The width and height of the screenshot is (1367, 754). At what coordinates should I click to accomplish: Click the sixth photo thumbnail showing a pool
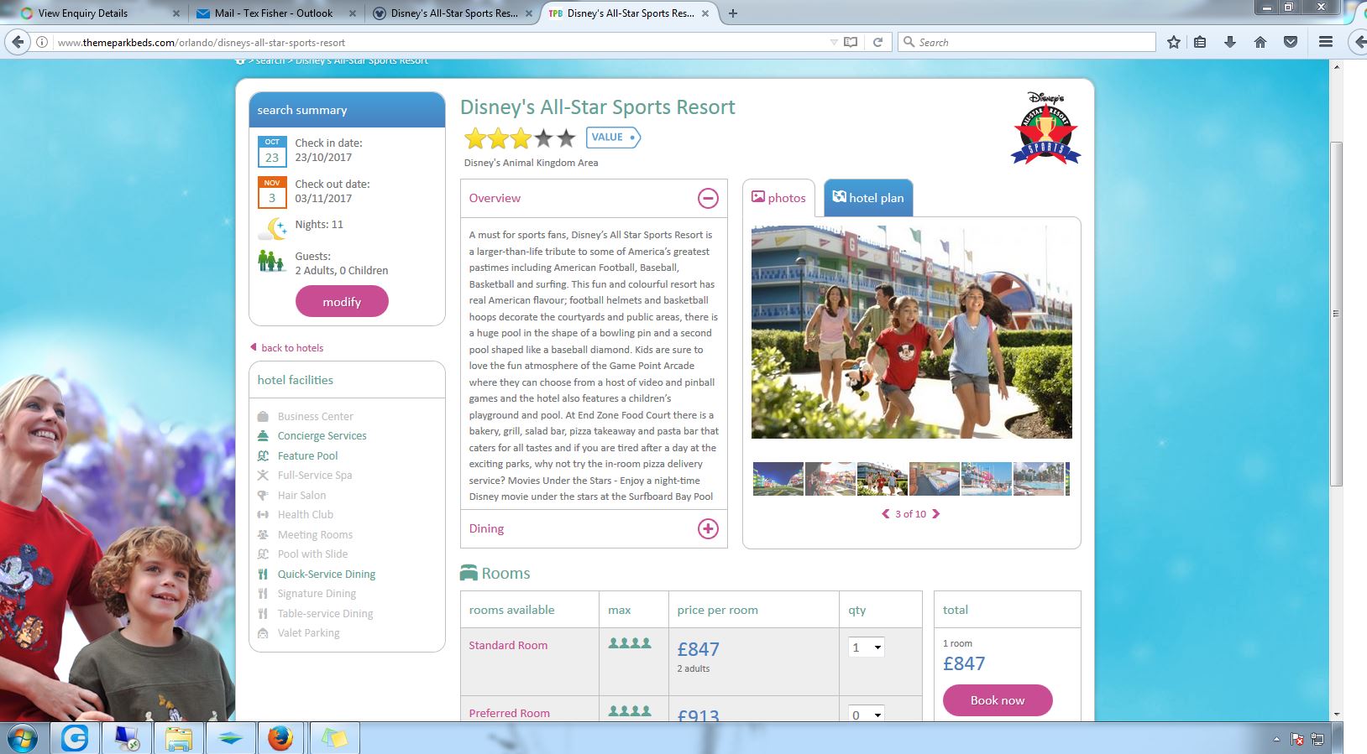coord(1039,479)
